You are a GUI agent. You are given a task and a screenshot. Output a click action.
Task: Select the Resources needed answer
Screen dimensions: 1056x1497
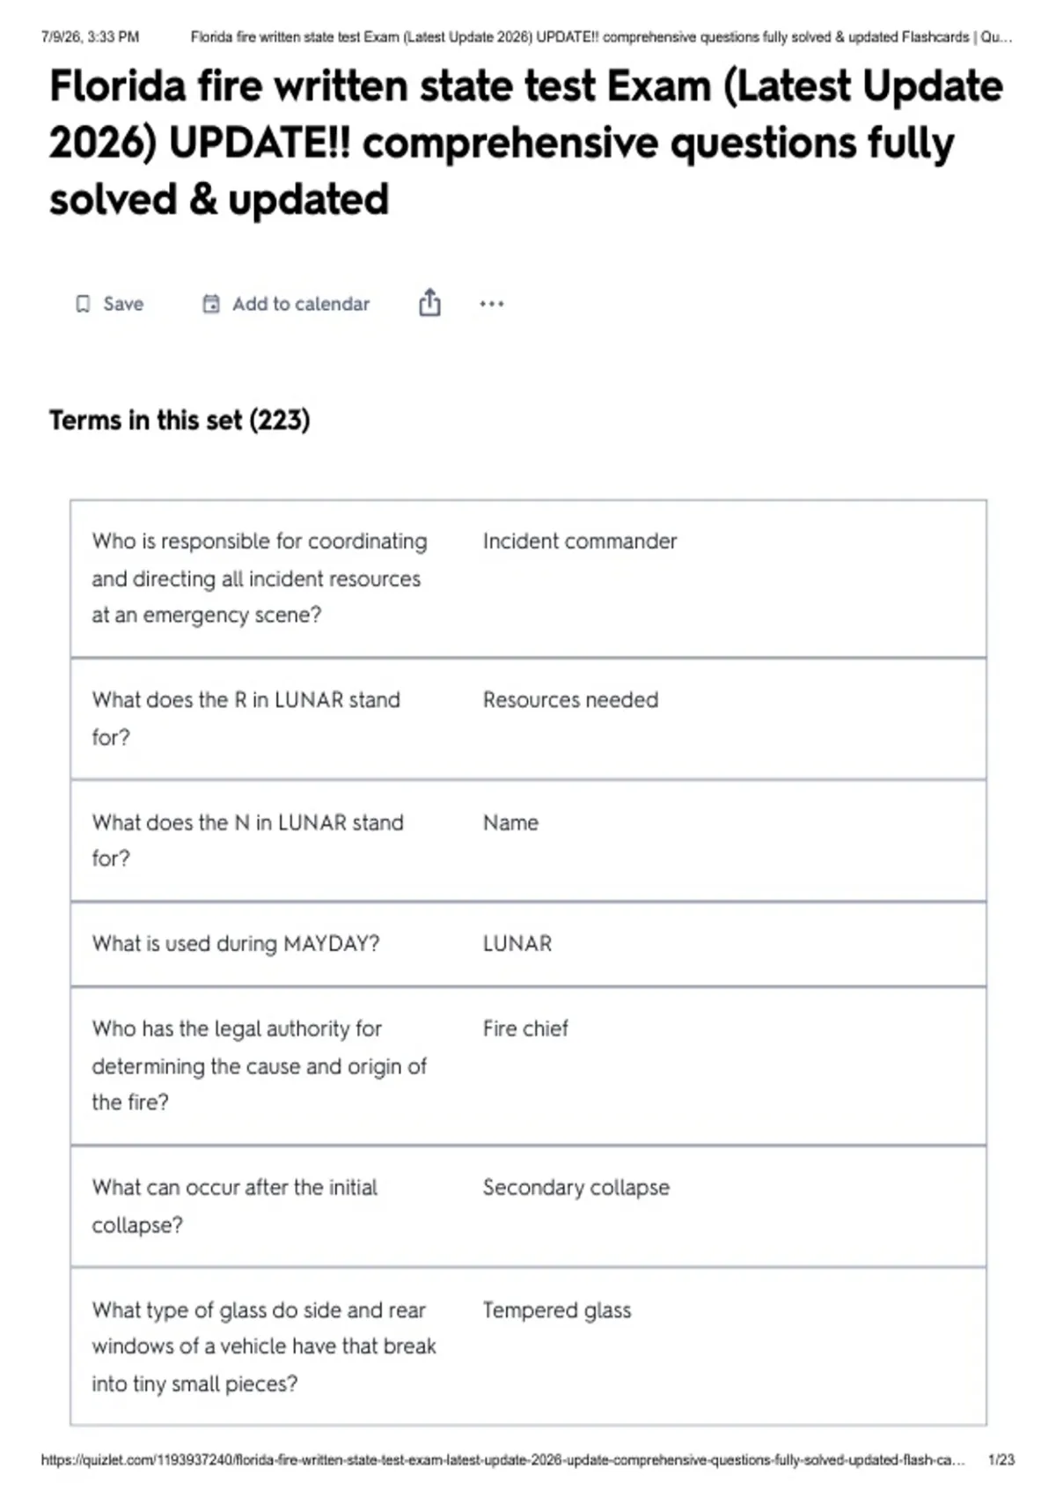[x=570, y=700]
